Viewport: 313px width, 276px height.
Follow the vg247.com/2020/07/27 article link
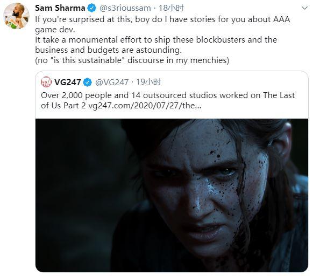(x=145, y=106)
